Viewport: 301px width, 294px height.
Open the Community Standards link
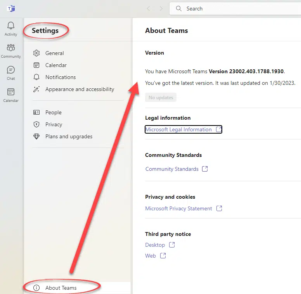tap(172, 169)
